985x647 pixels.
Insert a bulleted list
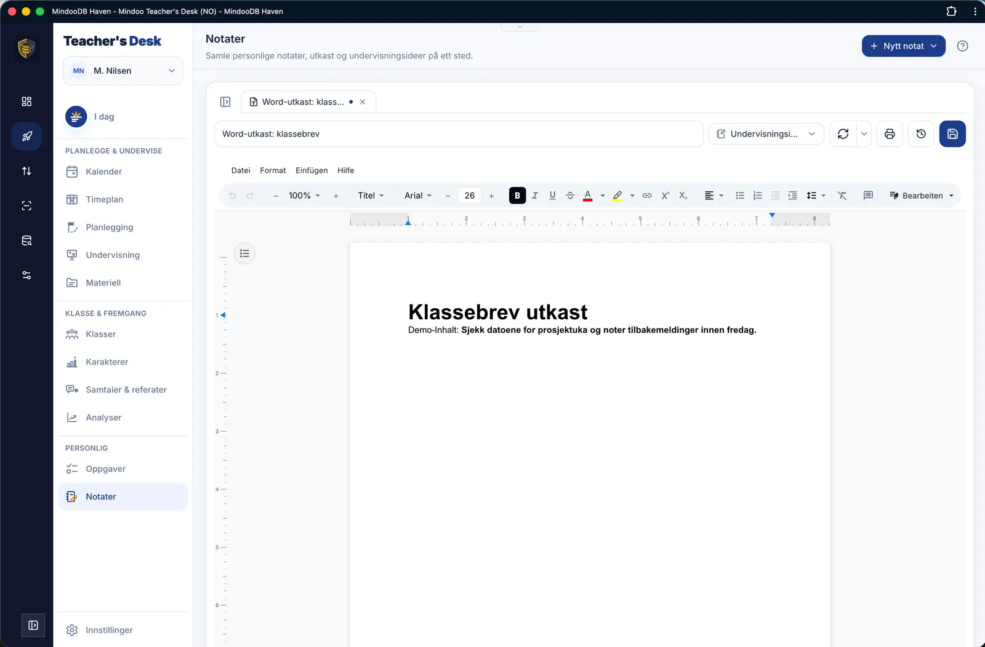pos(740,196)
